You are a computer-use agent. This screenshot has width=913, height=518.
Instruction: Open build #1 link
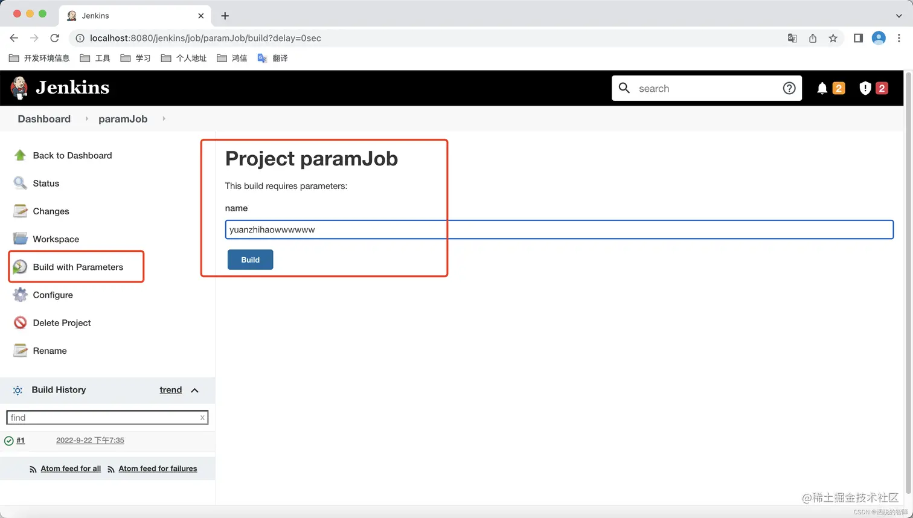tap(21, 441)
